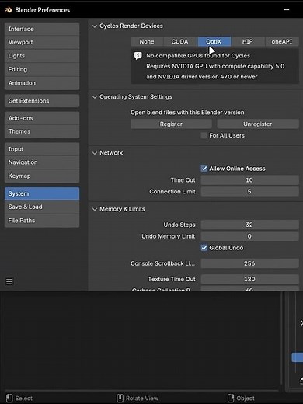
Task: Minimize the Blender Preferences window
Action: tap(287, 10)
